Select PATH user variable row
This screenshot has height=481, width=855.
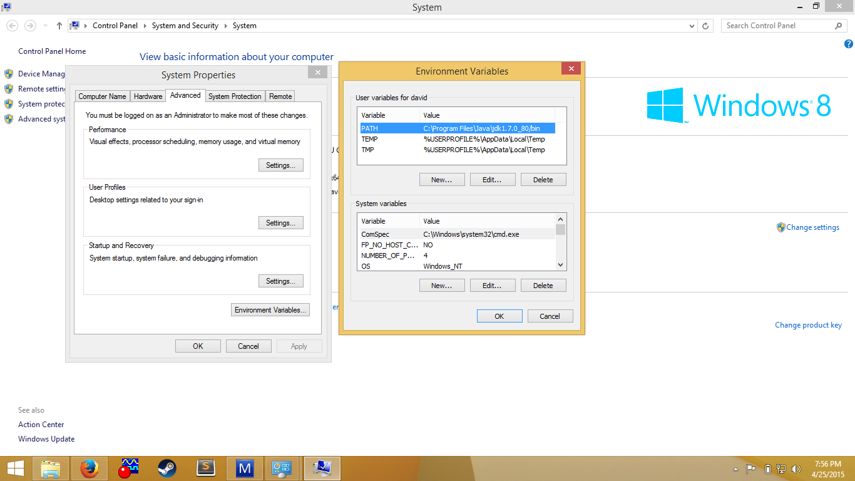456,128
